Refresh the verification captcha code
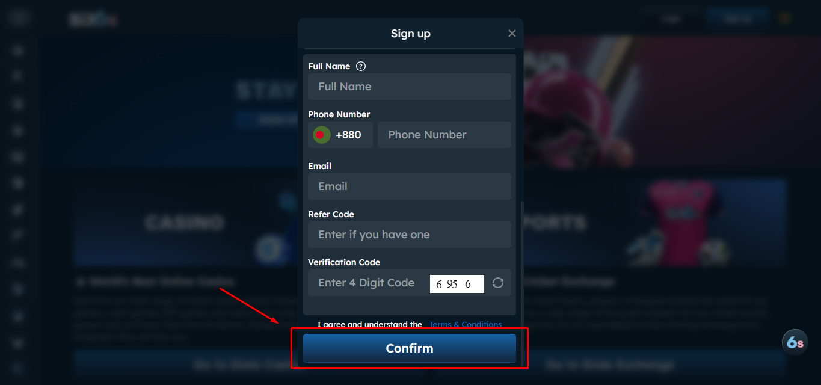This screenshot has width=821, height=385. [x=498, y=283]
